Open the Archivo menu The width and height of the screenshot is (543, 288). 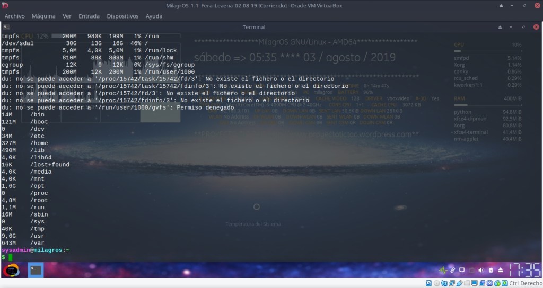point(14,16)
